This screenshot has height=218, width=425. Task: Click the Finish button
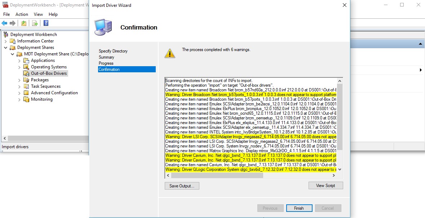[x=299, y=208]
